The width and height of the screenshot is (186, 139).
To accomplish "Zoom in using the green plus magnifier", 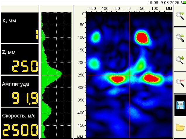I will click(180, 60).
